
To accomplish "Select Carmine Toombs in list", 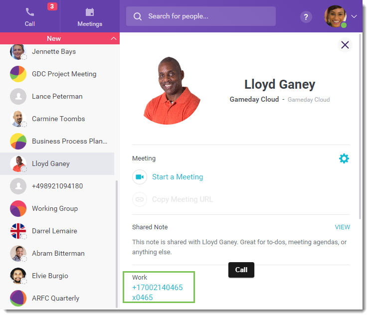I will coord(57,119).
